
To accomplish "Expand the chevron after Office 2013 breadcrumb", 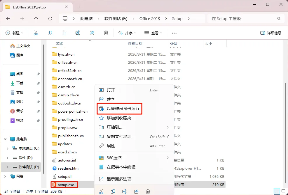I will click(166, 19).
